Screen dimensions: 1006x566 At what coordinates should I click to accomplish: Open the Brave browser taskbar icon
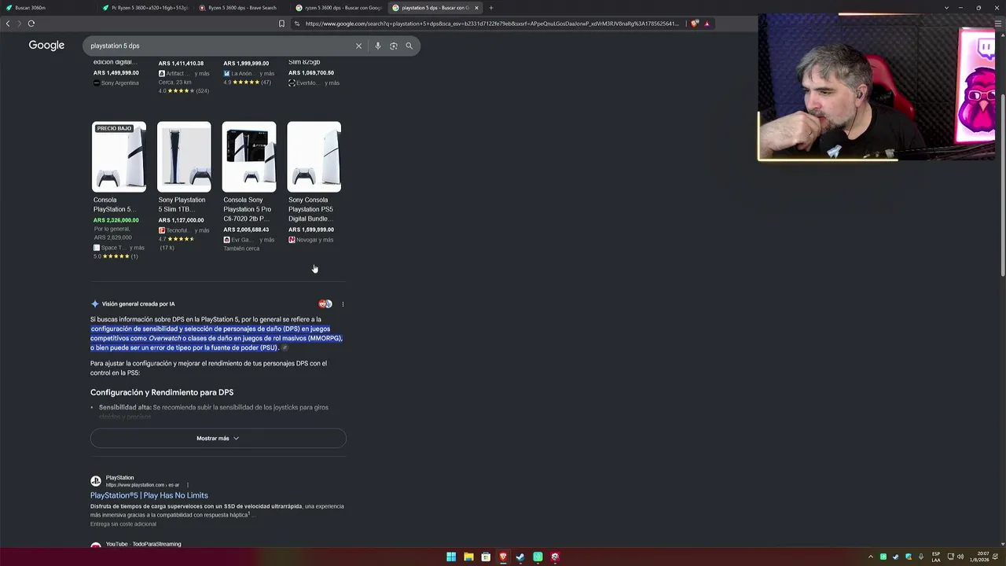point(503,557)
